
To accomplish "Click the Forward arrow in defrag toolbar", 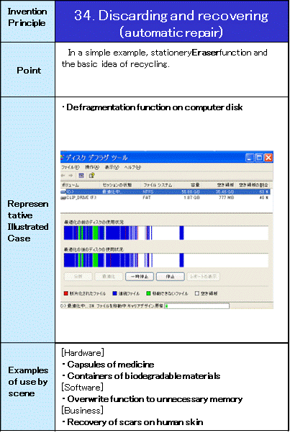I will pyautogui.click(x=71, y=176).
